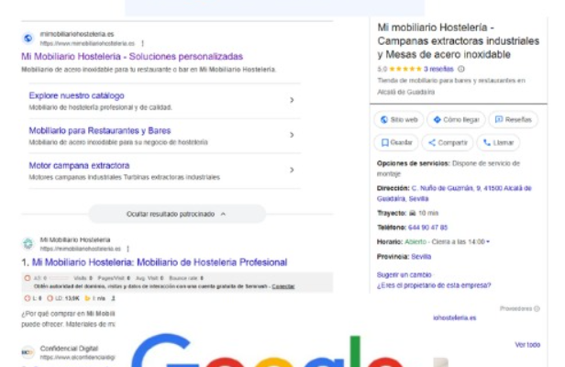The image size is (565, 367).
Task: Expand the Horario opening hours dropdown
Action: [x=488, y=242]
